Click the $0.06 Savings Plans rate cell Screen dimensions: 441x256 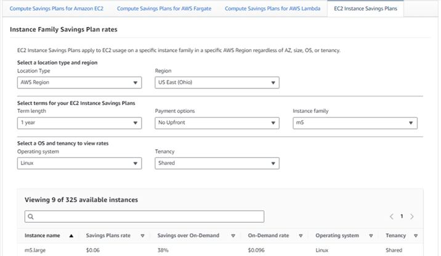coord(93,250)
